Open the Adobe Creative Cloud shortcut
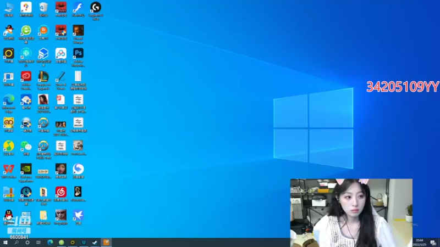Image resolution: width=440 pixels, height=247 pixels. [x=26, y=80]
